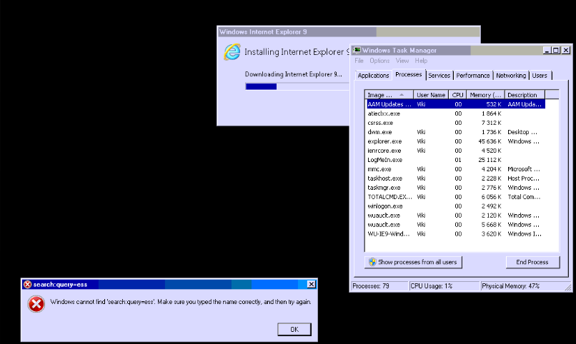This screenshot has height=344, width=576.
Task: Select the taskmgr.exe process
Action: pos(455,188)
